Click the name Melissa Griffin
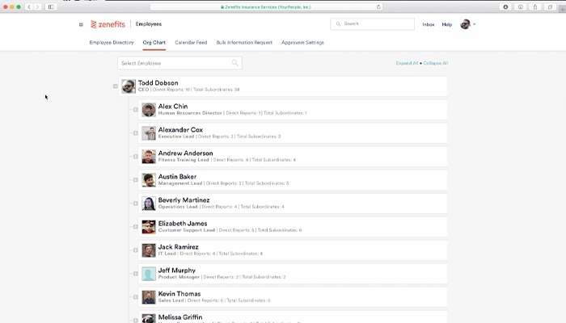566x323 pixels. pyautogui.click(x=180, y=317)
